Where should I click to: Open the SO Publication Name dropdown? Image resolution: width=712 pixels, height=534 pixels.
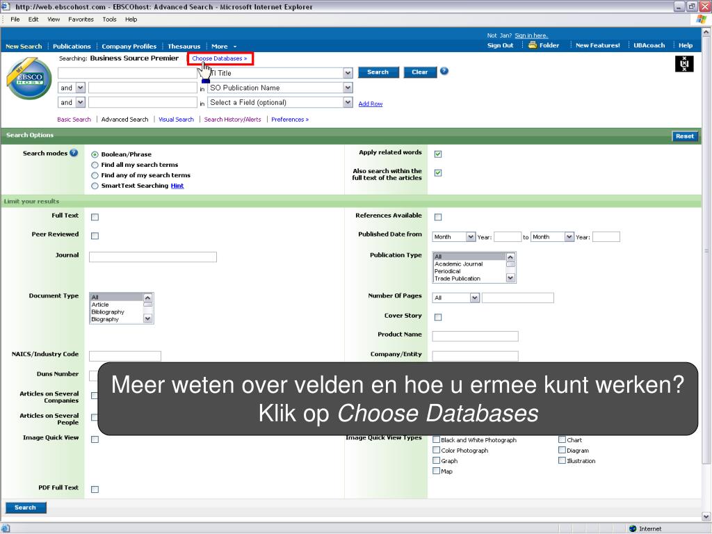click(348, 87)
